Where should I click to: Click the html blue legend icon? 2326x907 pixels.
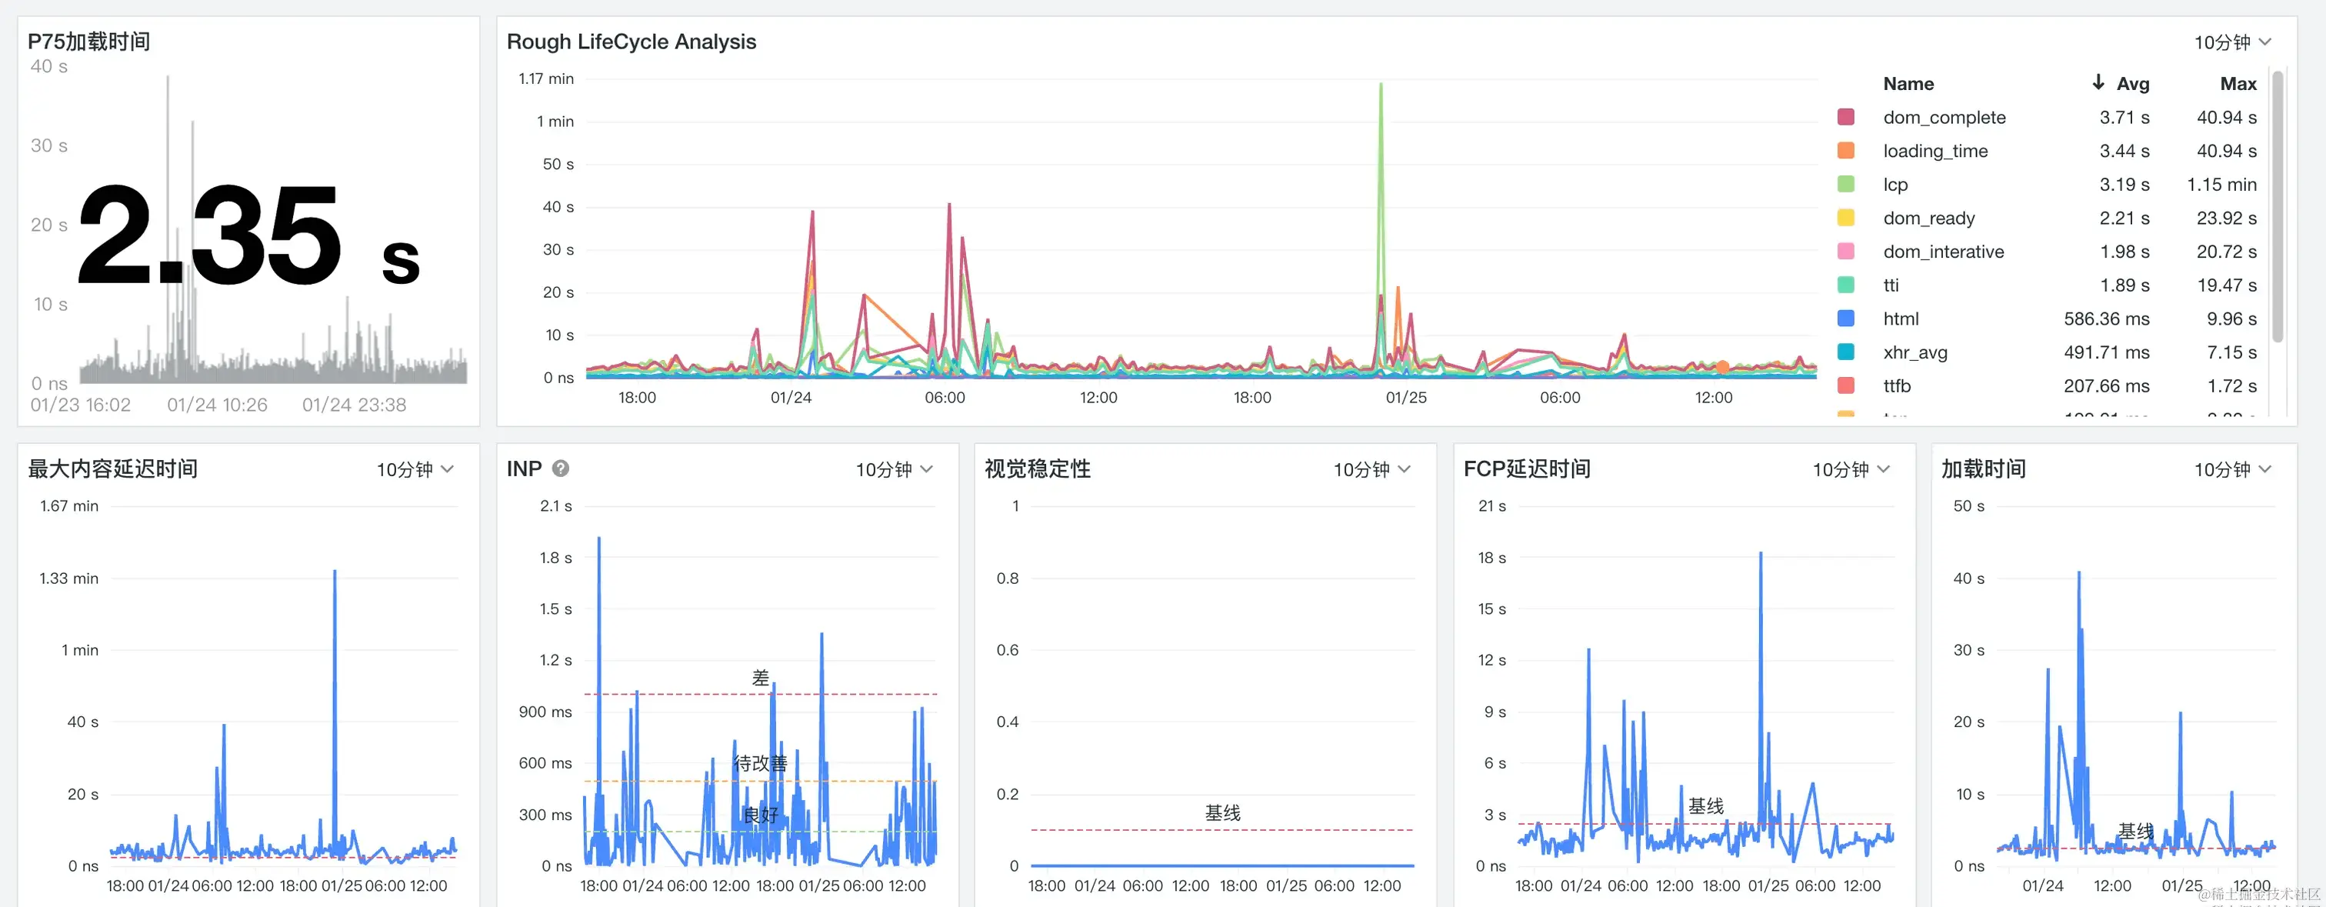tap(1845, 319)
